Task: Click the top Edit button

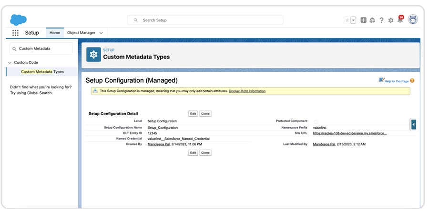Action: [193, 114]
